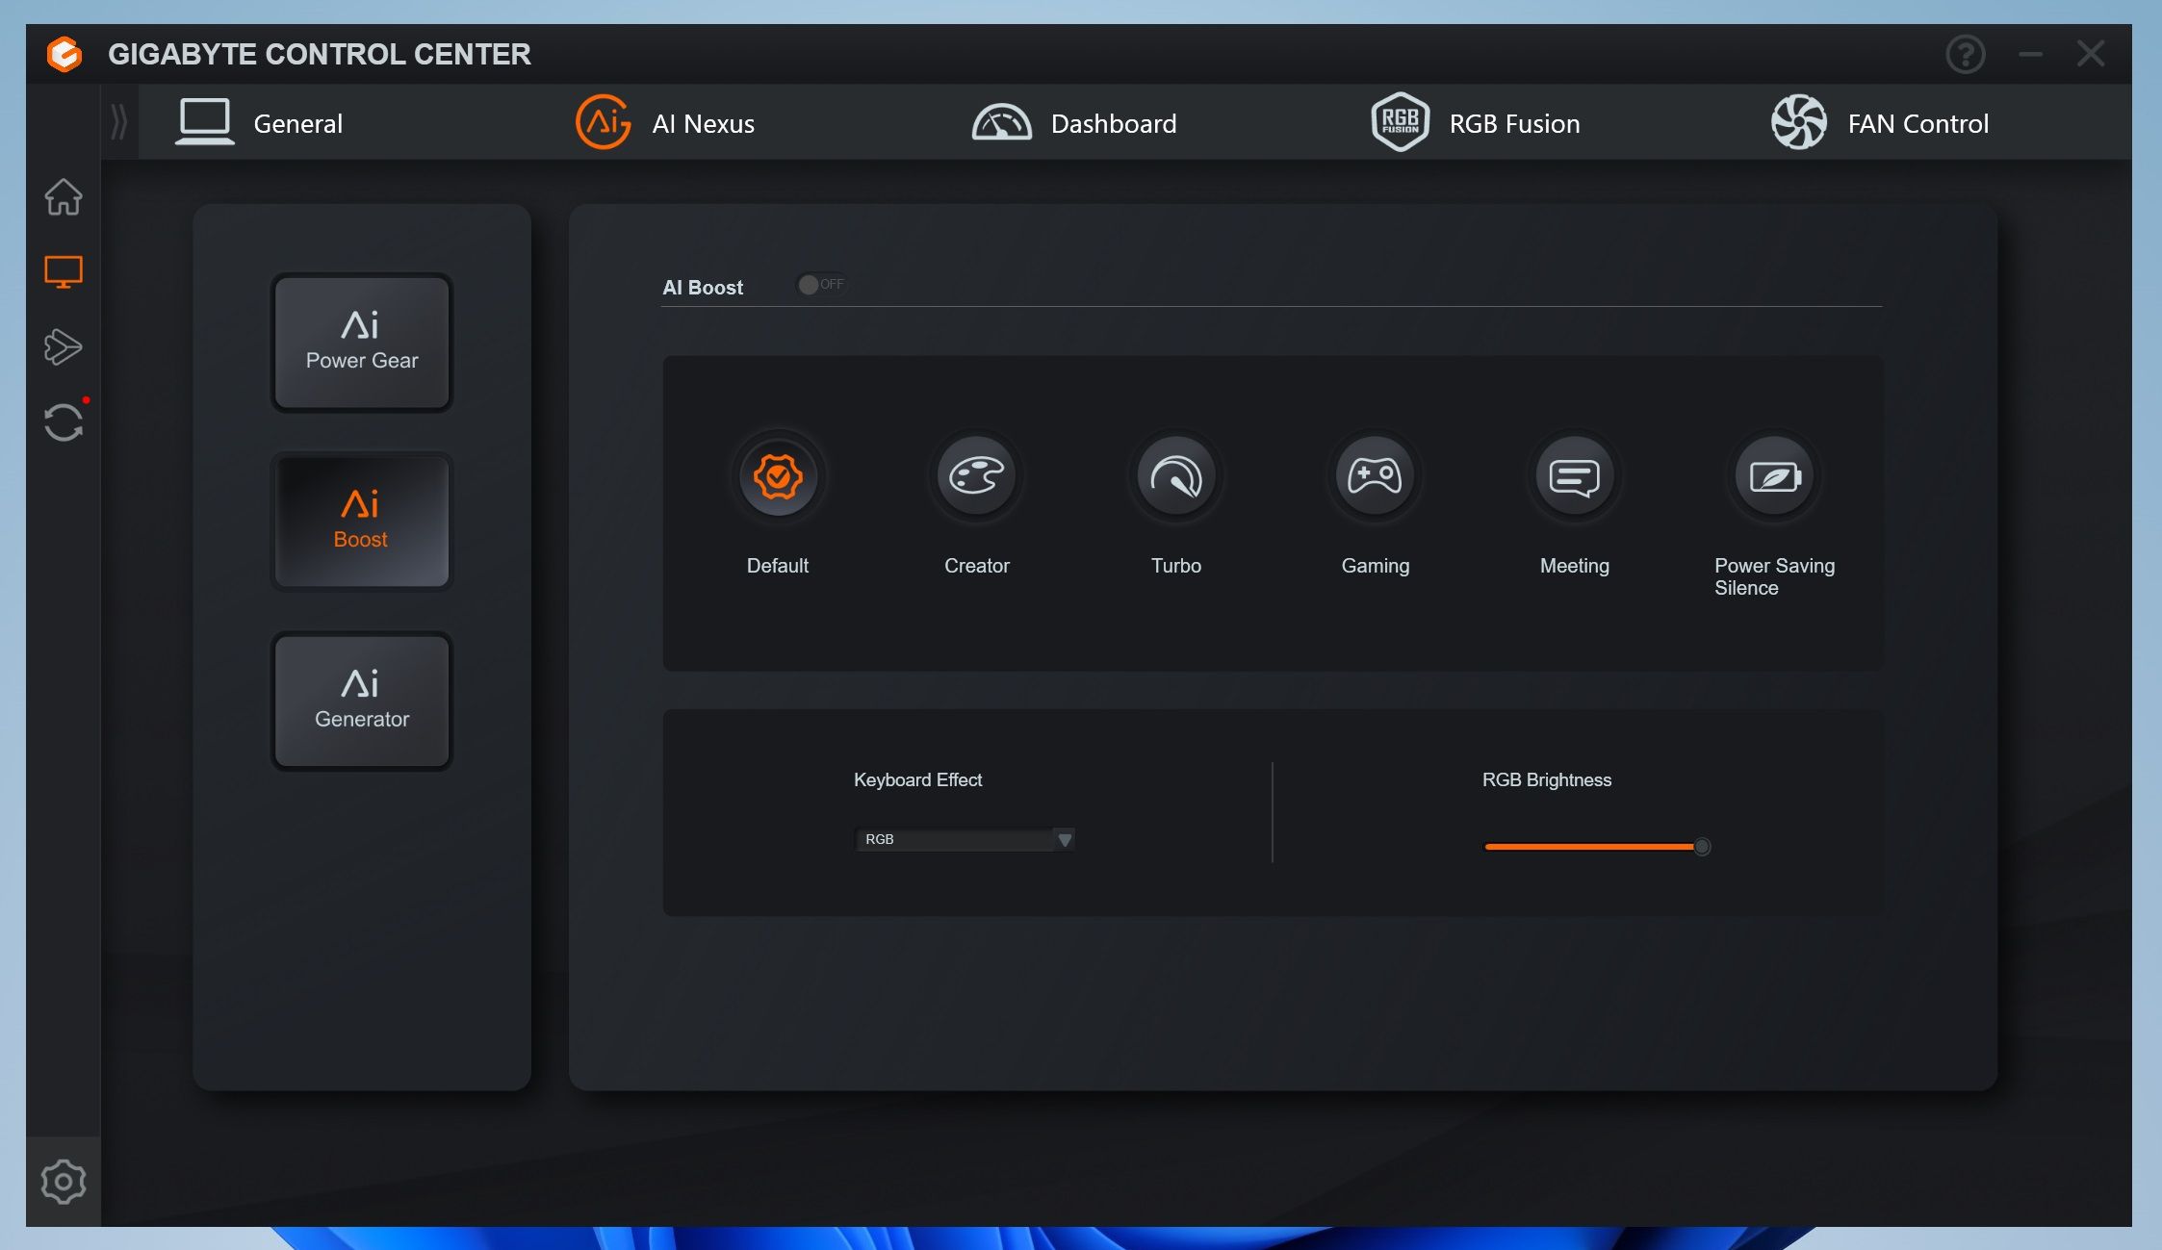The width and height of the screenshot is (2162, 1250).
Task: Select the Creator palette mode icon
Action: [x=976, y=476]
